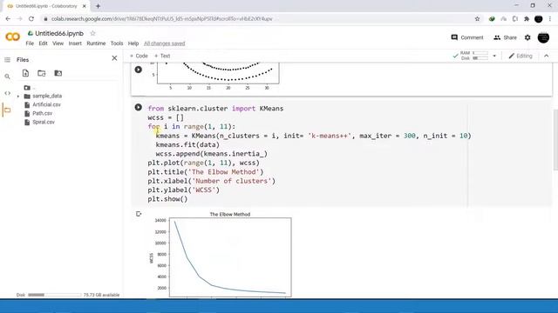Image resolution: width=558 pixels, height=313 pixels.
Task: Click the elbow method plot output
Action: (x=221, y=254)
